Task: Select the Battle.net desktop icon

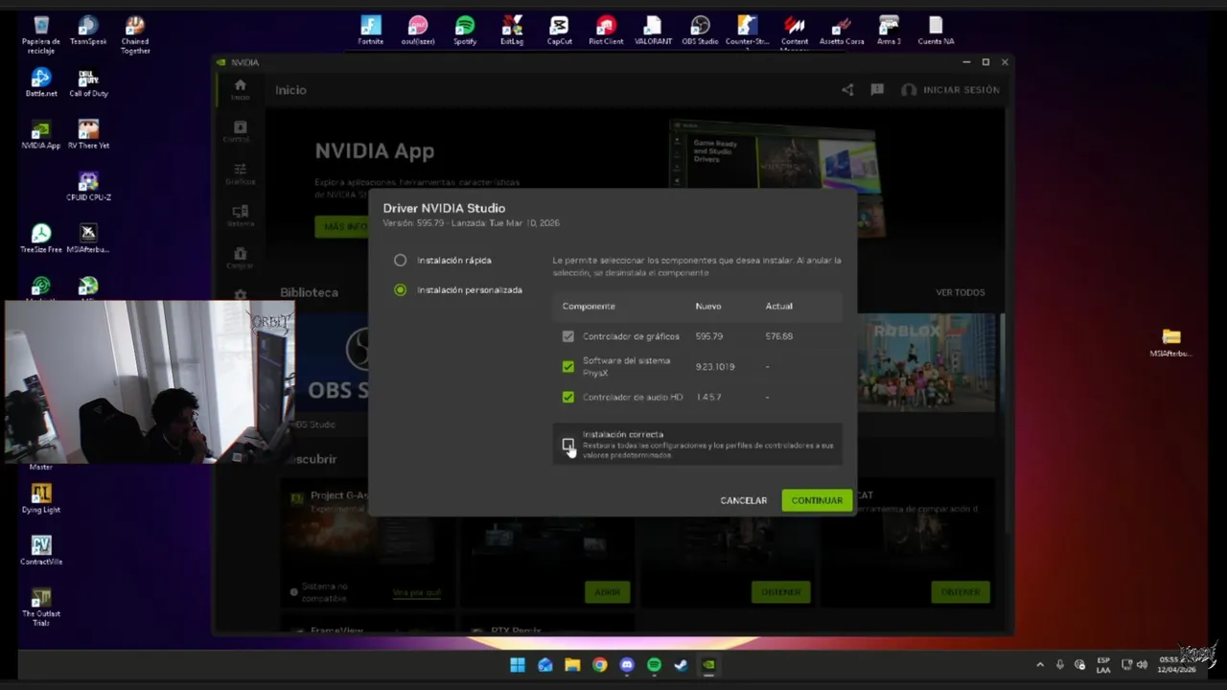Action: pyautogui.click(x=41, y=82)
